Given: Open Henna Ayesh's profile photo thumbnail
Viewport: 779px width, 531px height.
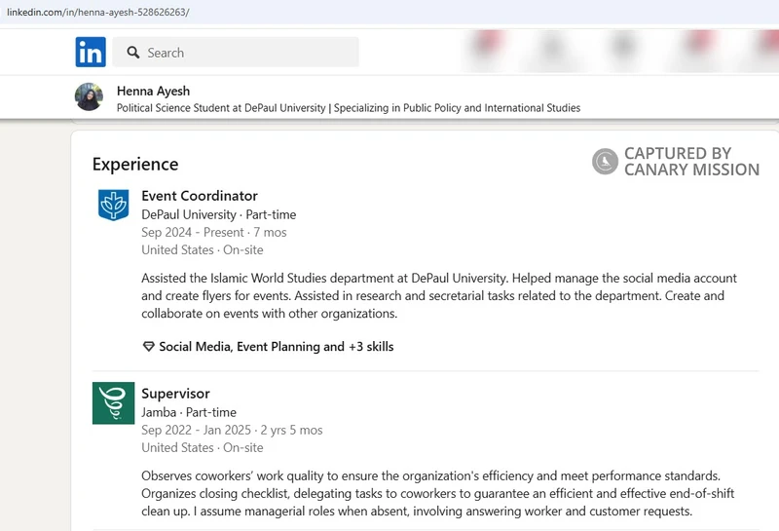Looking at the screenshot, I should (89, 96).
